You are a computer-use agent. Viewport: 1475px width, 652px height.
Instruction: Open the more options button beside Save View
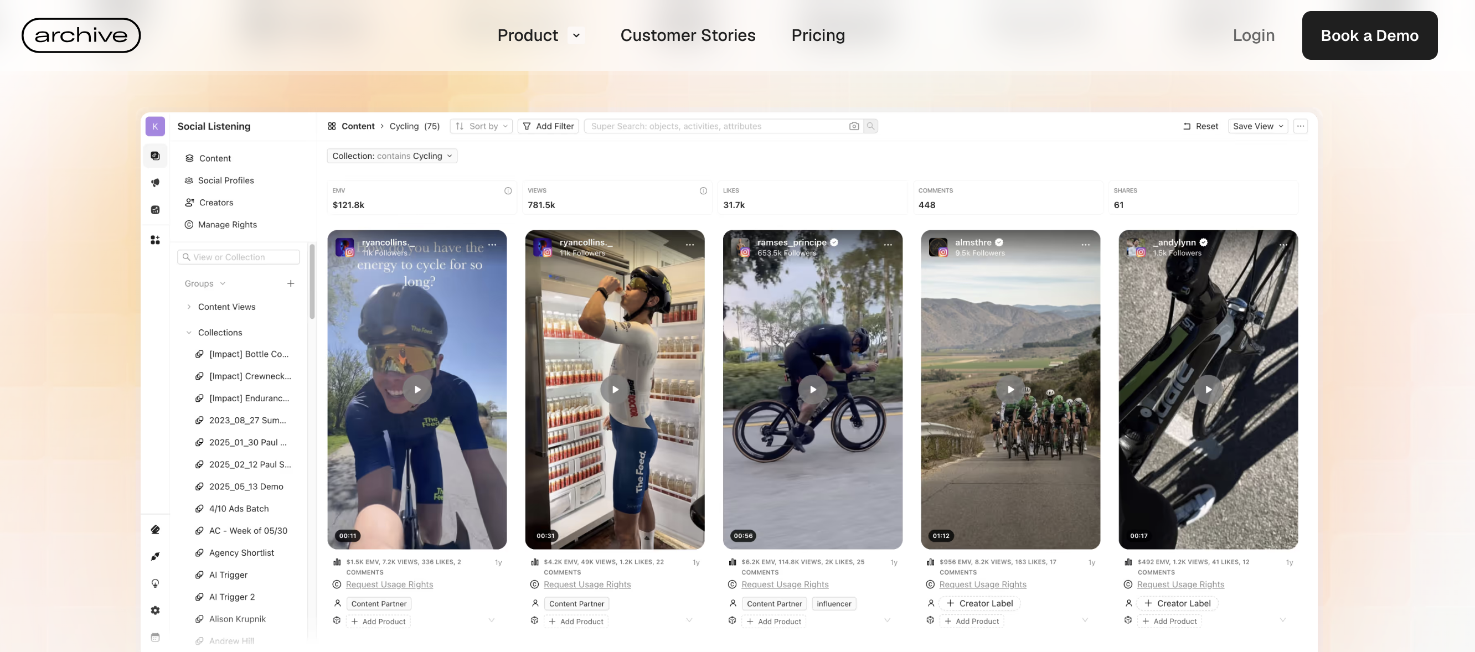[1301, 126]
